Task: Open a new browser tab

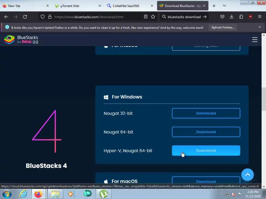Action: [x=214, y=6]
